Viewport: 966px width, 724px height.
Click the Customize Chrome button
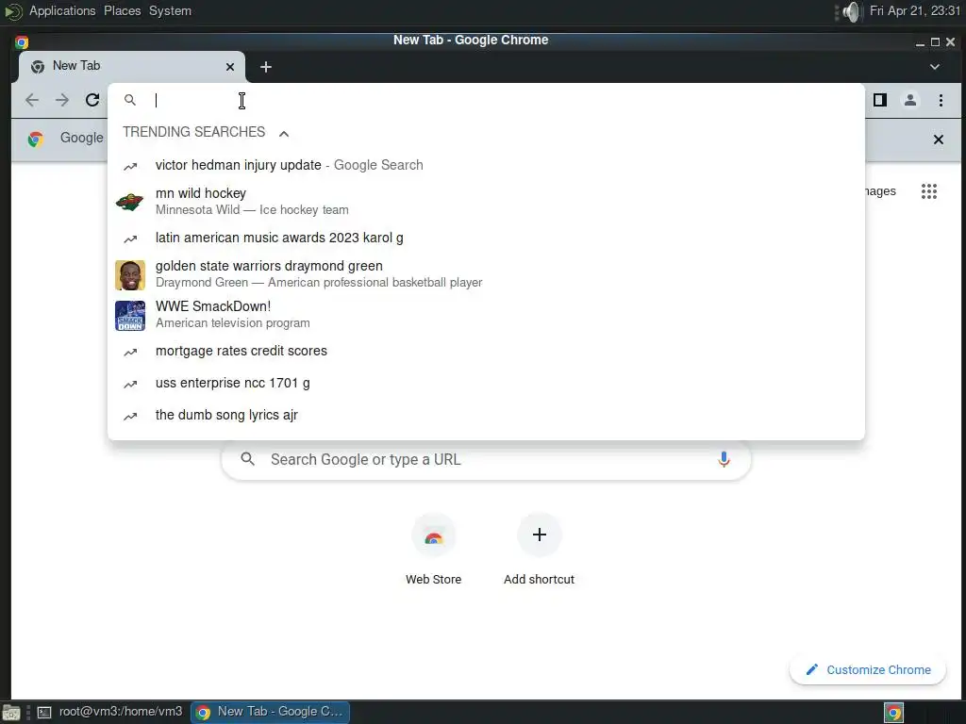click(868, 669)
